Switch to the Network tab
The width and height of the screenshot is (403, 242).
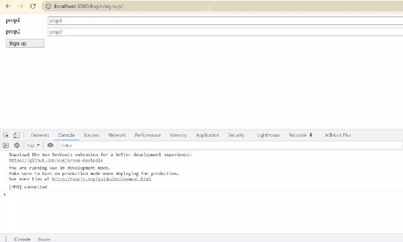click(x=117, y=135)
